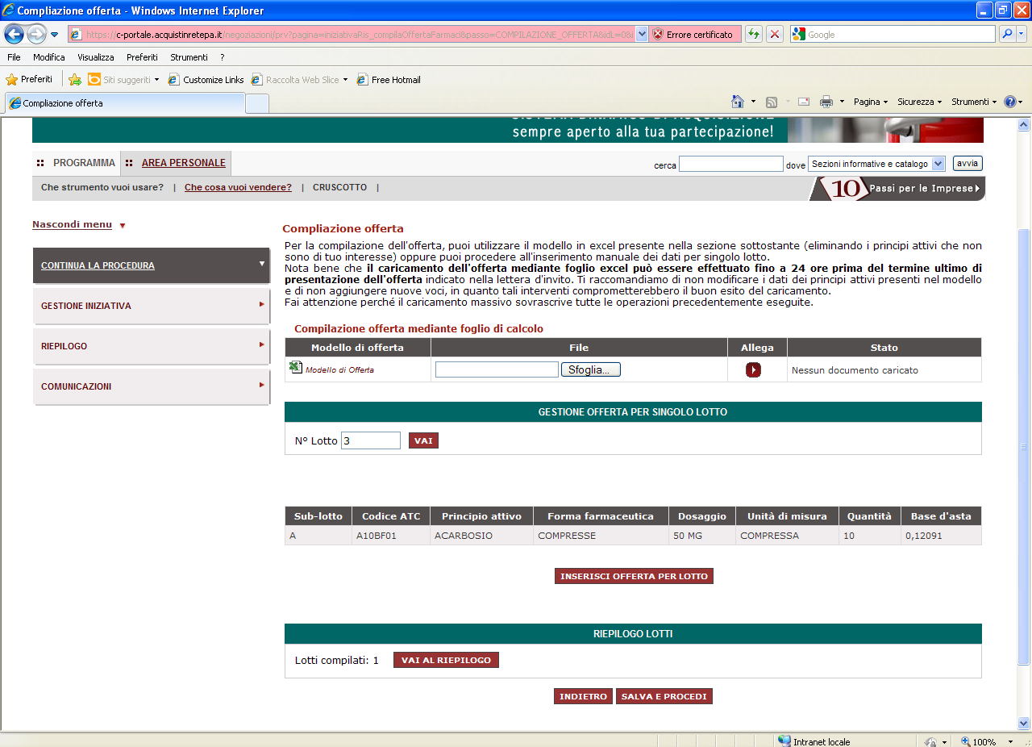Open the Modifica menu
Screen dimensions: 1032x747
49,57
